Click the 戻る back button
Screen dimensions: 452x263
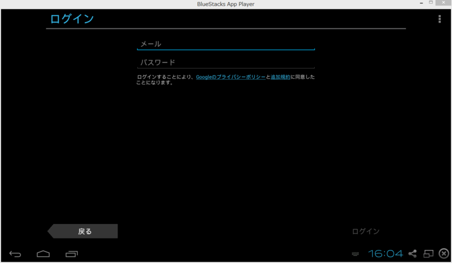(x=82, y=231)
